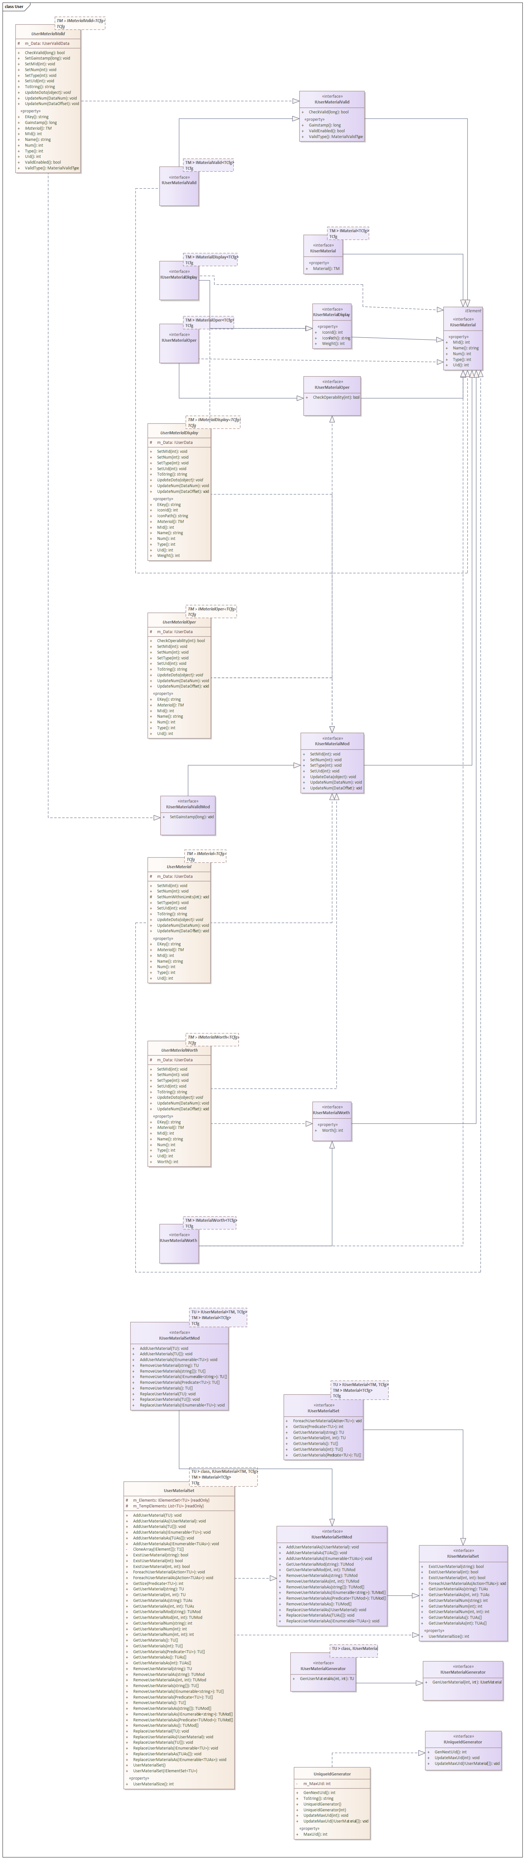Viewport: 525px width, 1860px height.
Task: Click 'm_Data: IUserData' in UserMaterialDisplay class
Action: [x=175, y=443]
